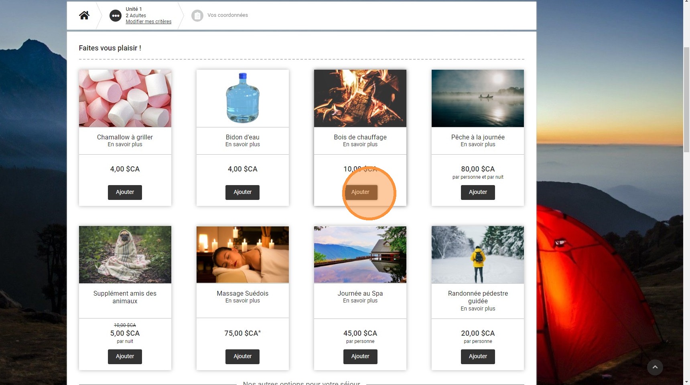
Task: Click the Swedish massage photo
Action: click(242, 255)
